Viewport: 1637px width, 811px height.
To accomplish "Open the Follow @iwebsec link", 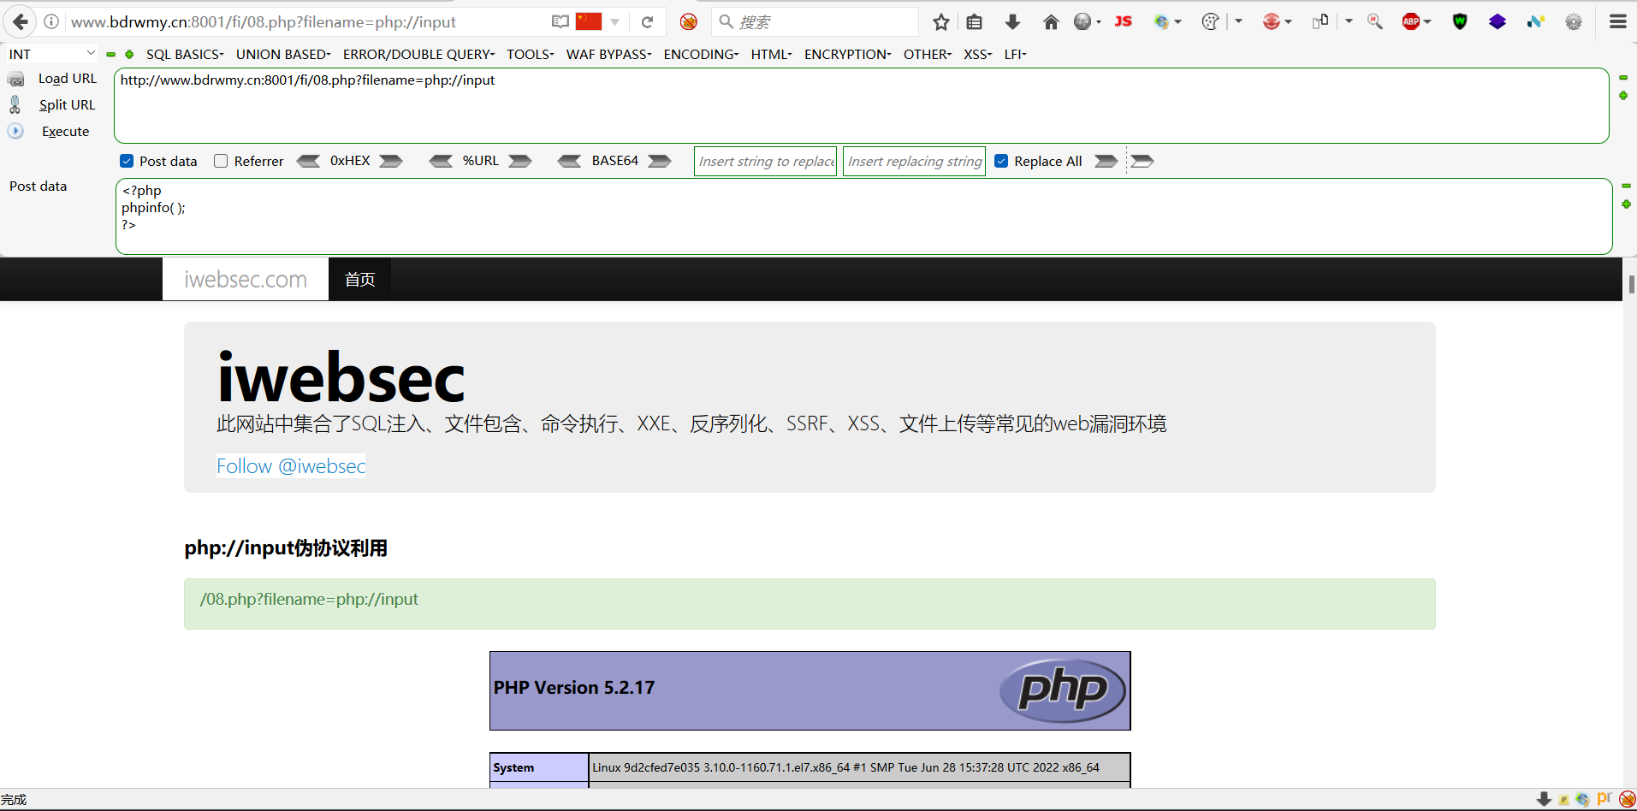I will pyautogui.click(x=291, y=466).
